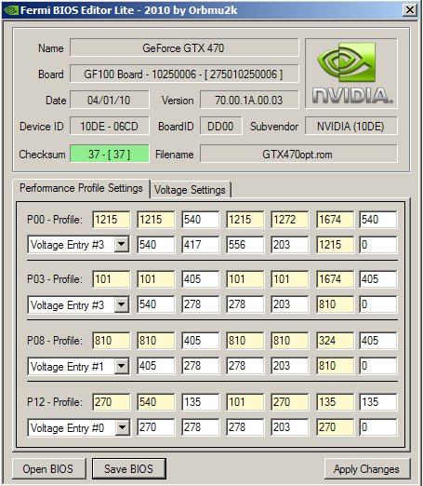Click the 'P03 - Profile:' label

coord(55,278)
